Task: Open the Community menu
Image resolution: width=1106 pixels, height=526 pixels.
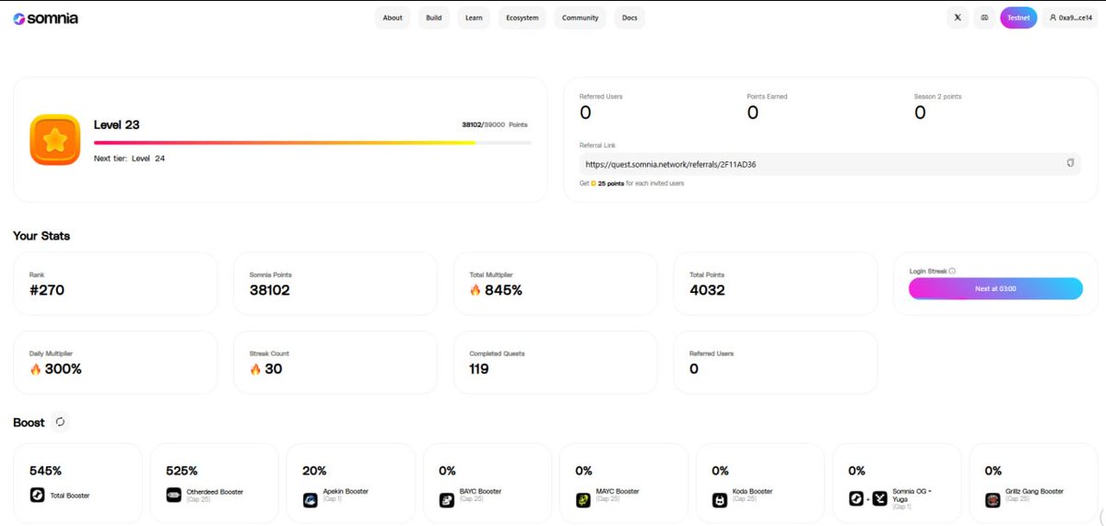Action: 581,18
